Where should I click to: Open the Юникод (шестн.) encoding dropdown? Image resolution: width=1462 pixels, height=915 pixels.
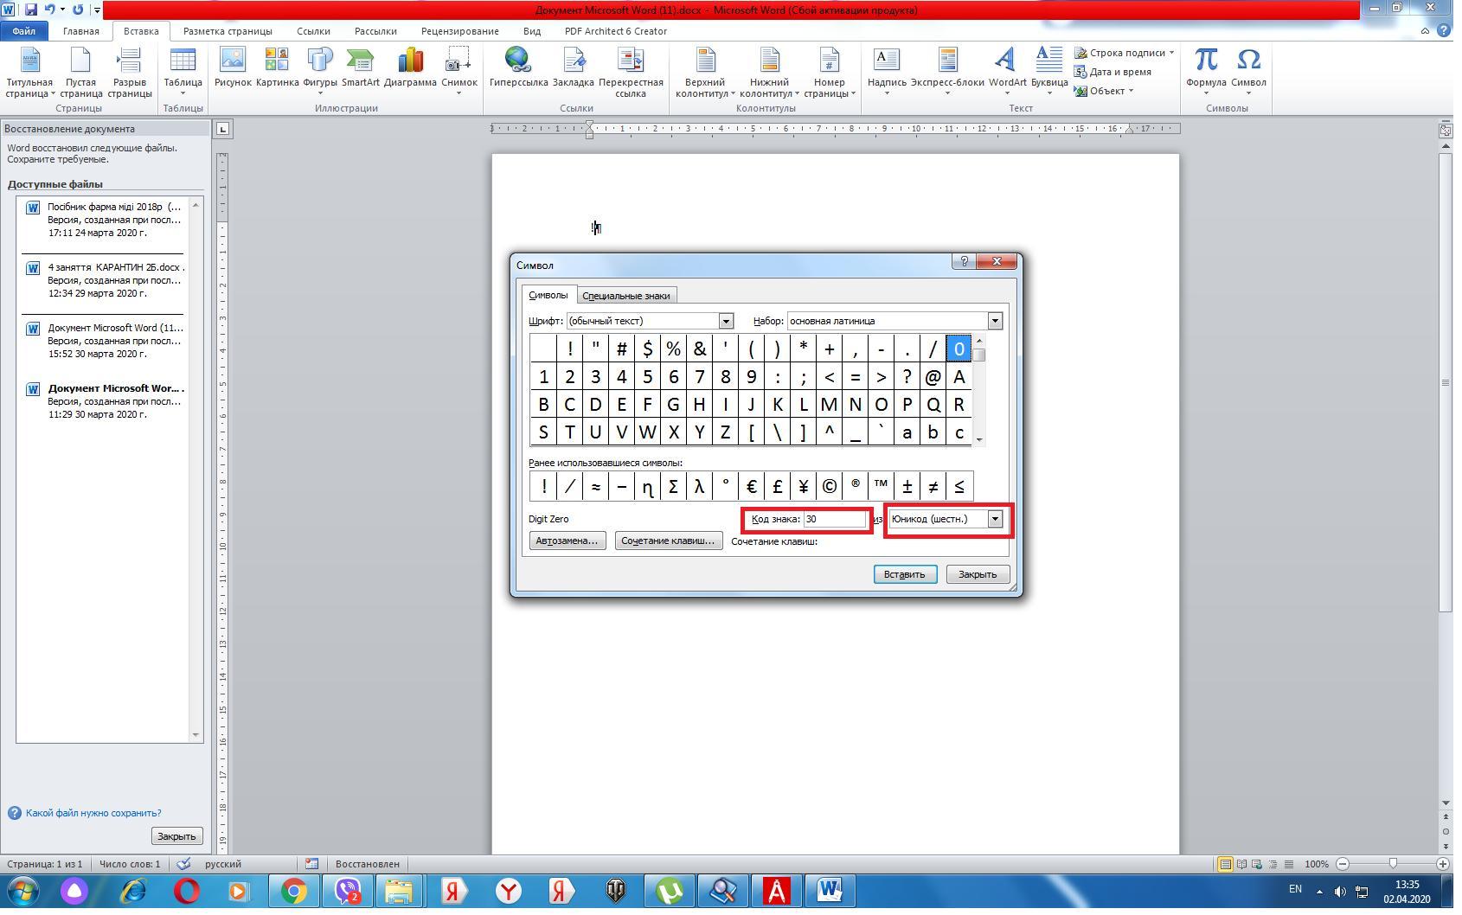pos(995,519)
